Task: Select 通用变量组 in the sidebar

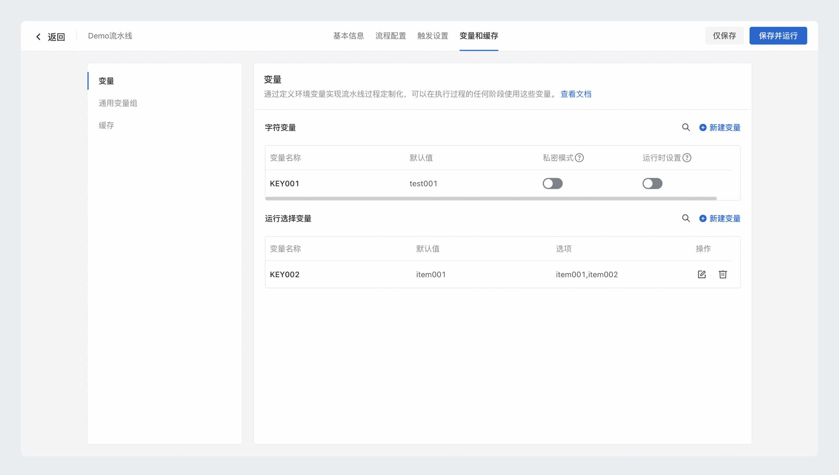Action: [x=118, y=103]
